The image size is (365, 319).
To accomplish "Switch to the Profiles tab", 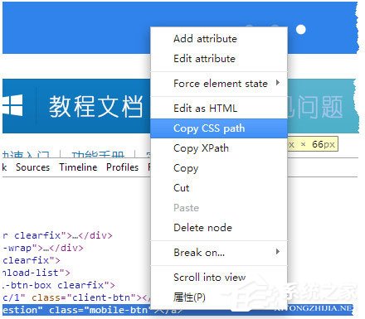I will (x=122, y=167).
